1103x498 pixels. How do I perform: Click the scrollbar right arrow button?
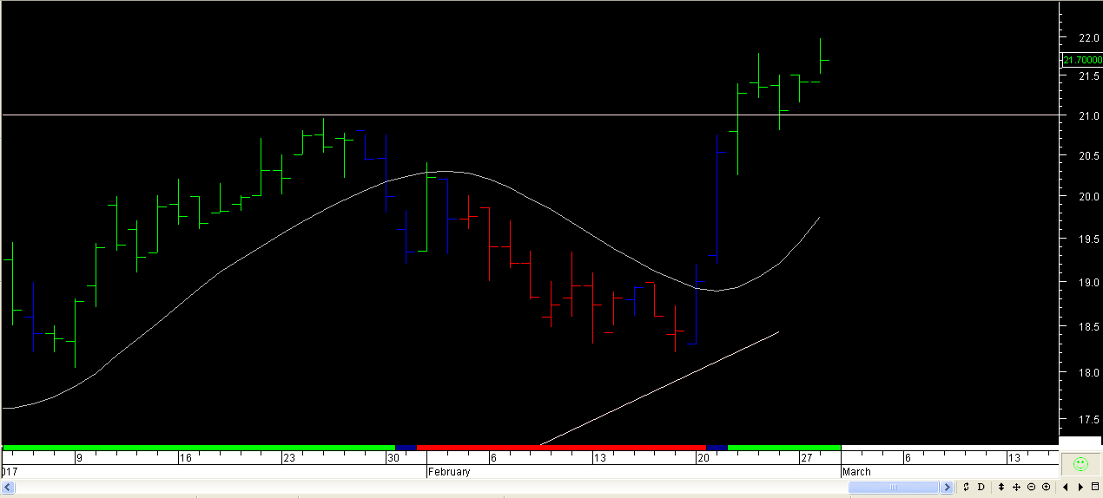[x=947, y=488]
